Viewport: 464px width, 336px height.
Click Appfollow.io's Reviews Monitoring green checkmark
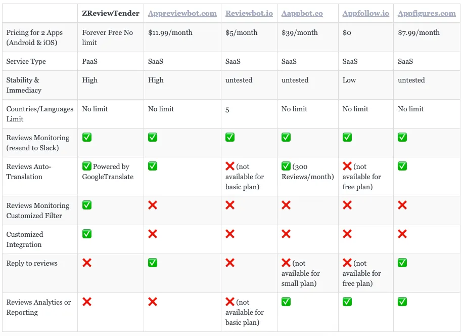(347, 137)
